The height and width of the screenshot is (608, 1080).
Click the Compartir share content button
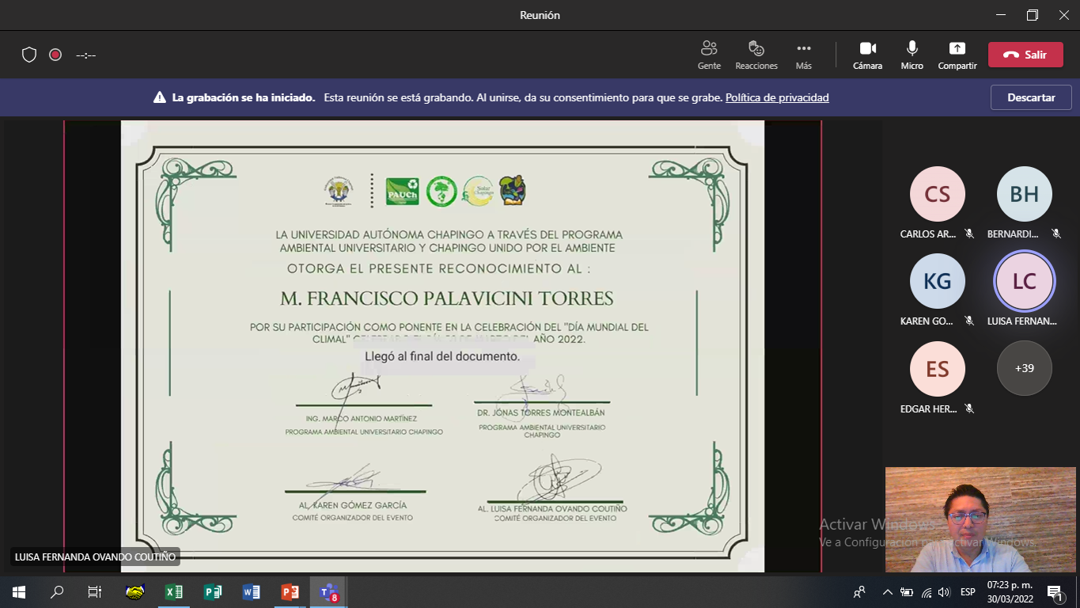[957, 55]
